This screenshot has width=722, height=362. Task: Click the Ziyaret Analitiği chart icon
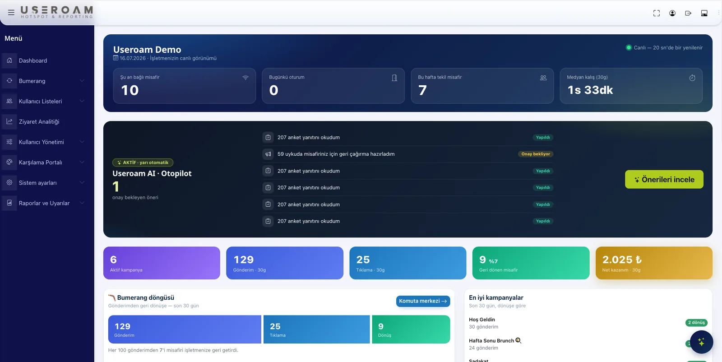click(9, 121)
